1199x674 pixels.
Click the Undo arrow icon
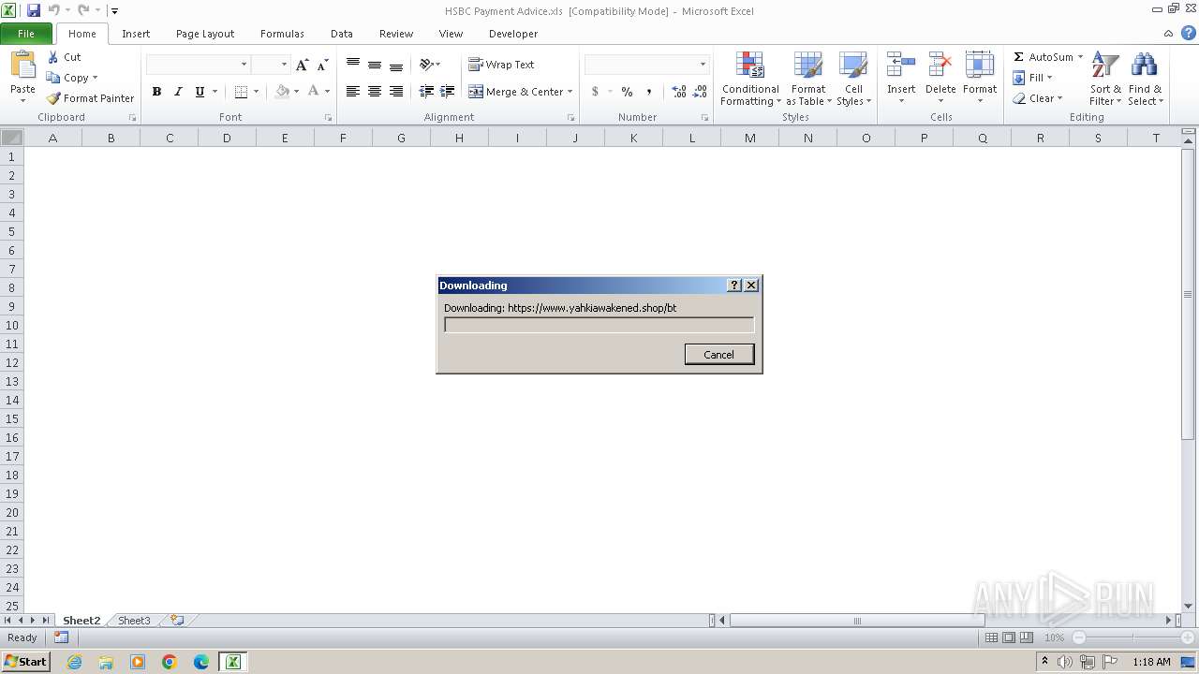[54, 10]
